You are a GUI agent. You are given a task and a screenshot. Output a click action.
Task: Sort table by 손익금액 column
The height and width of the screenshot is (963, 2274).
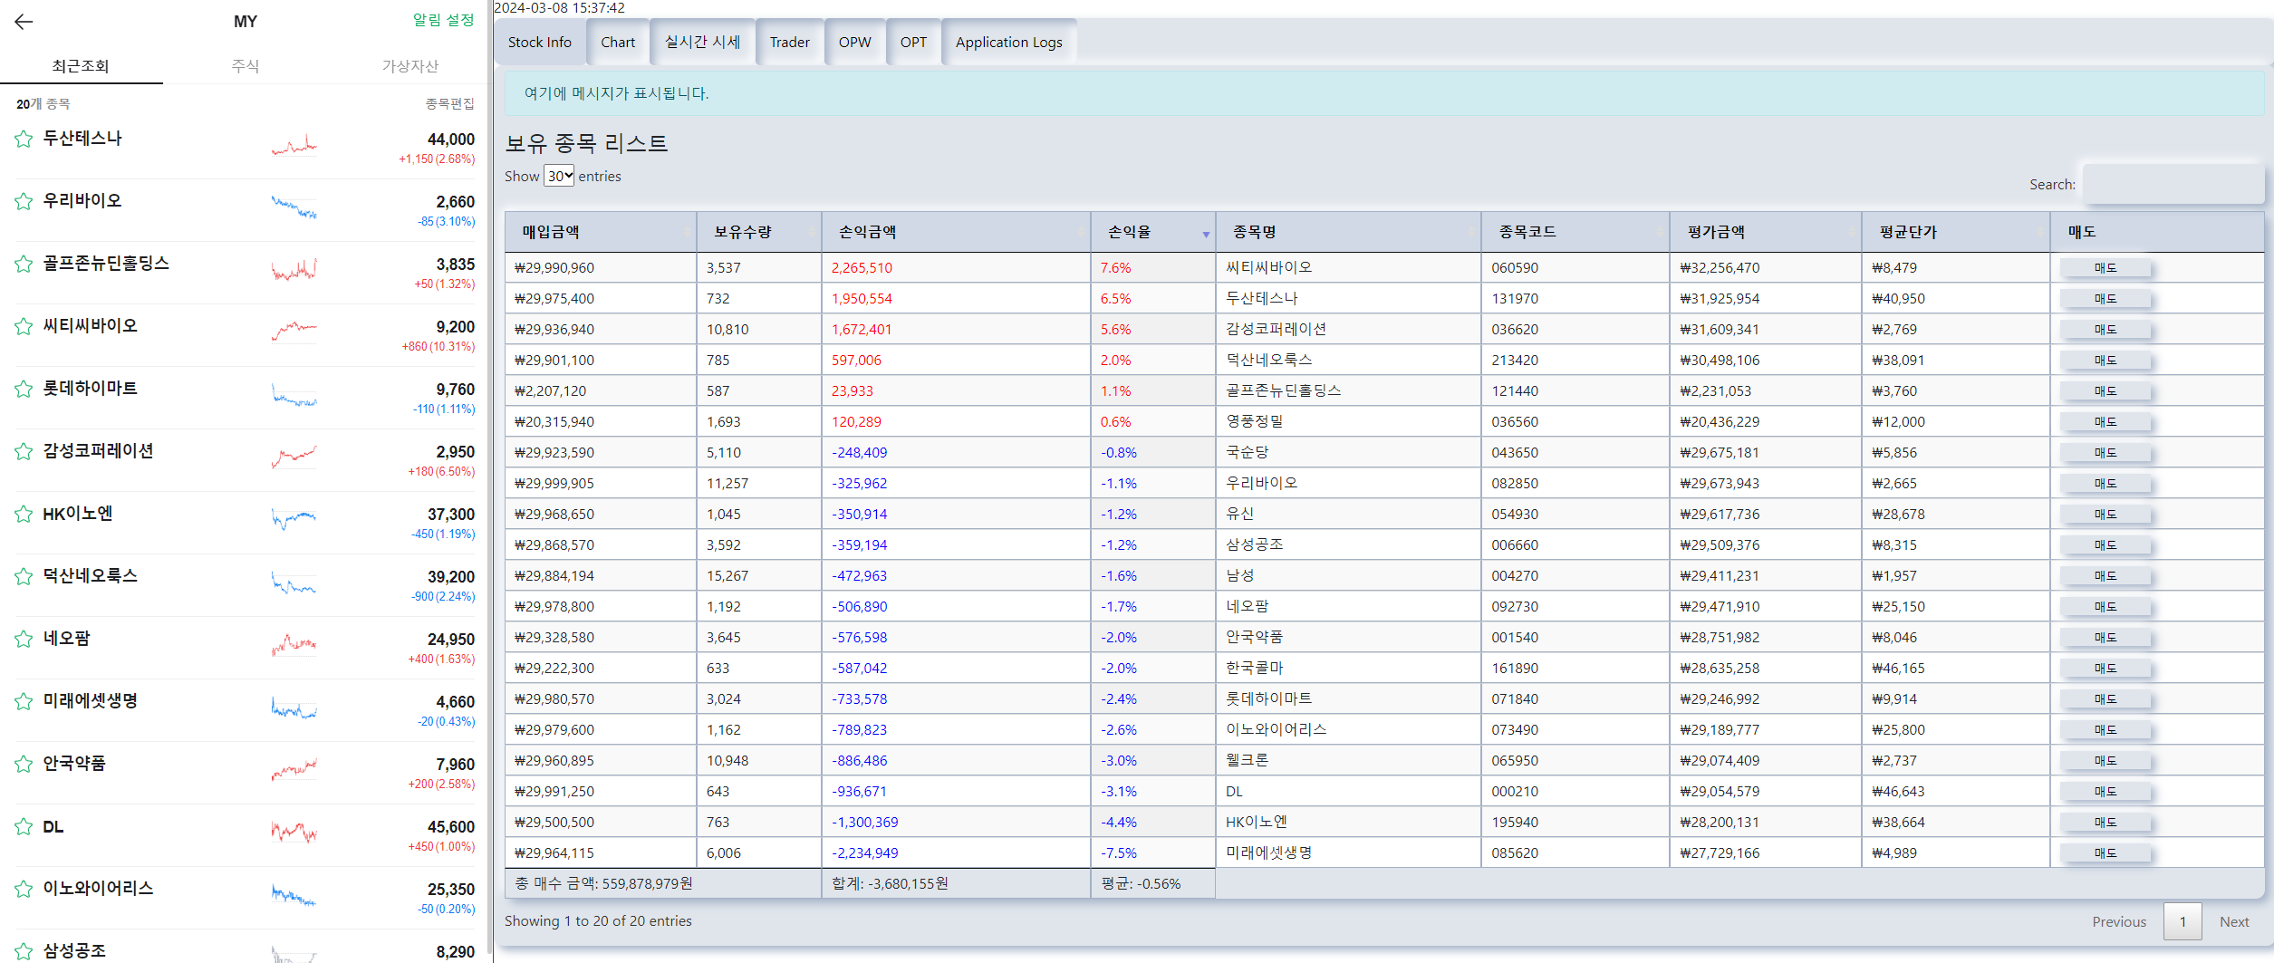coord(956,232)
